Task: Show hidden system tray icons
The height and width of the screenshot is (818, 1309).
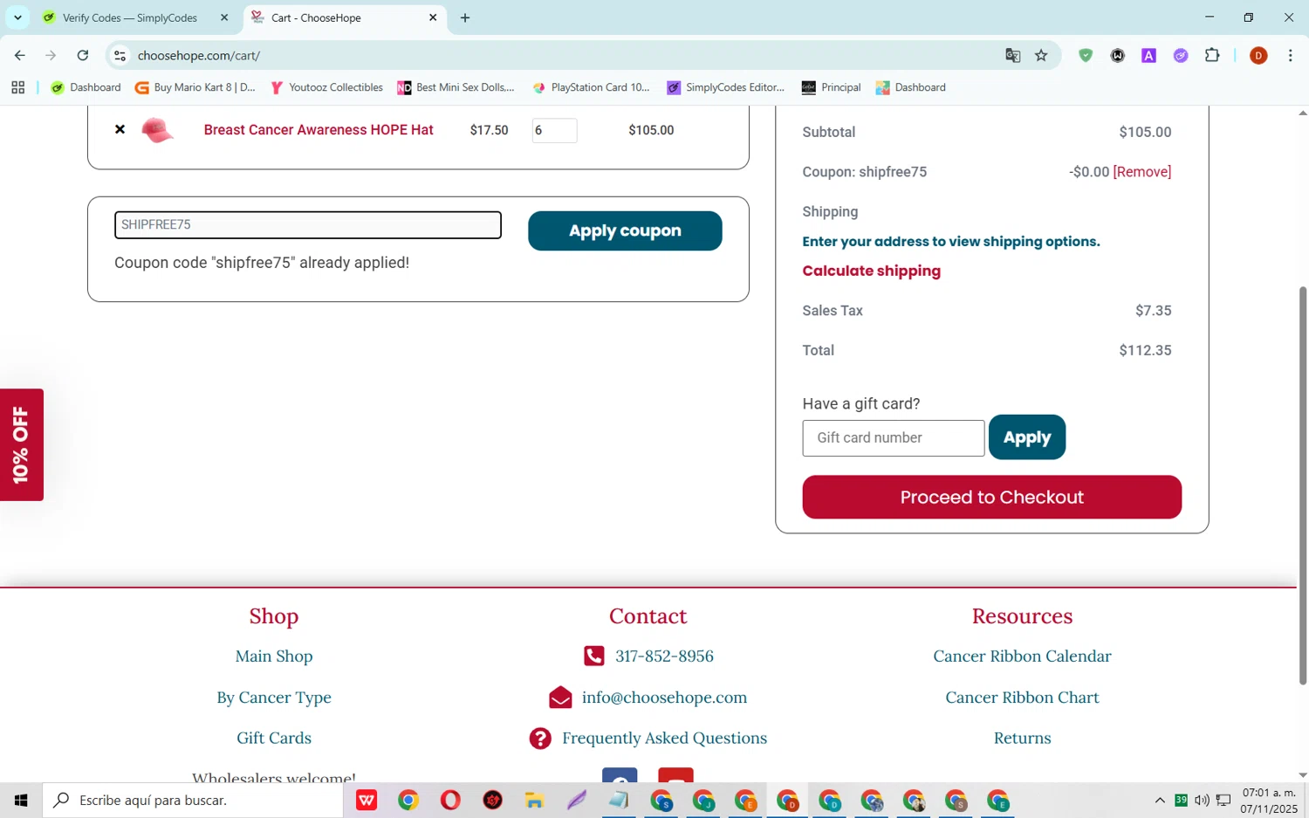Action: [1160, 800]
